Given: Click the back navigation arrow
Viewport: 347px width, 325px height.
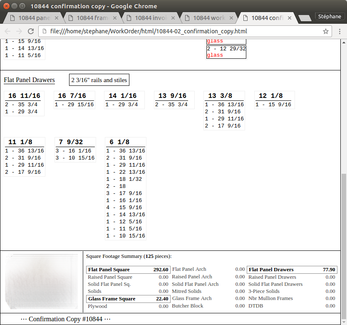Looking at the screenshot, I should [x=8, y=31].
